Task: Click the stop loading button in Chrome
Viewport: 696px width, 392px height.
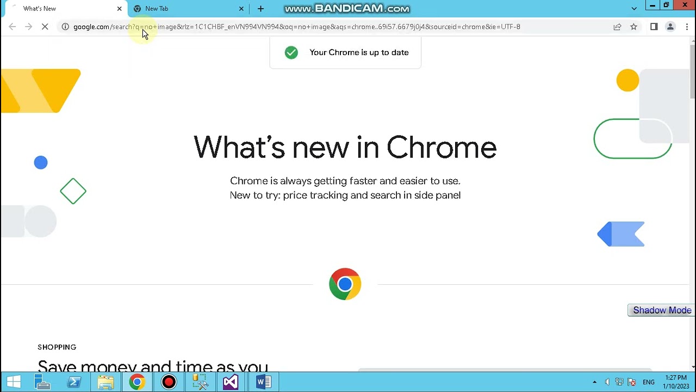Action: click(45, 27)
